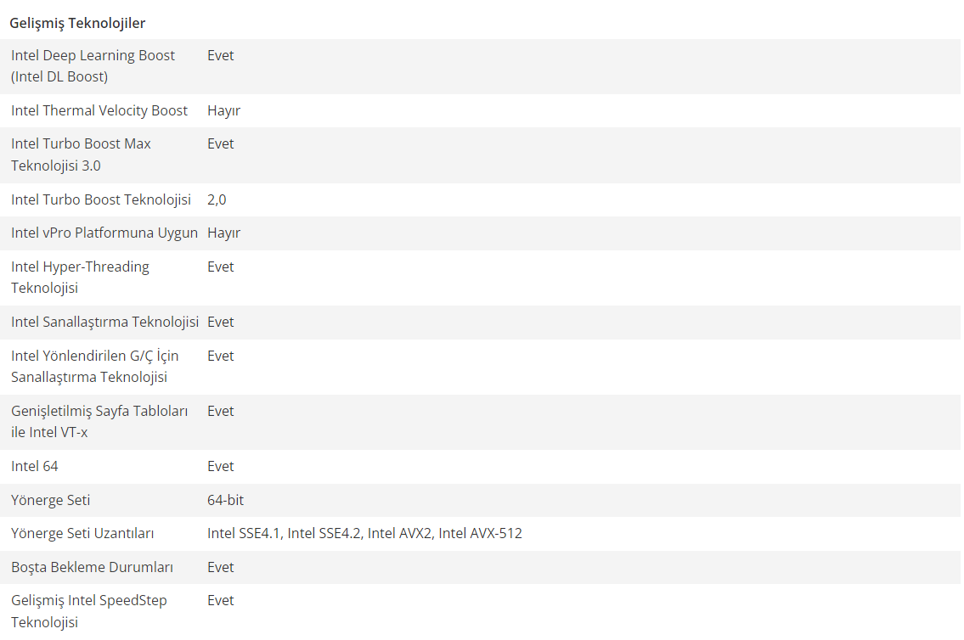Select the Hayır value for vPro platform

[x=223, y=233]
